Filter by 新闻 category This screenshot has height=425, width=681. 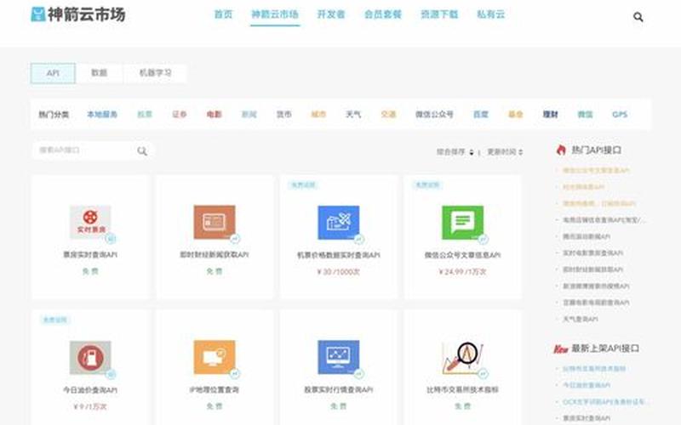249,115
